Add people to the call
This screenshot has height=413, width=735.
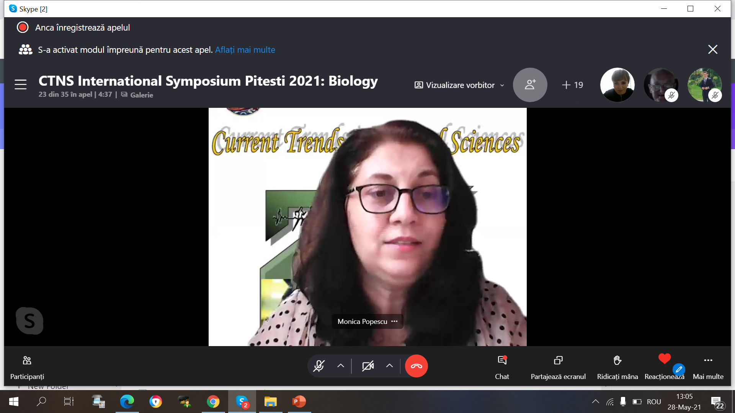tap(530, 85)
